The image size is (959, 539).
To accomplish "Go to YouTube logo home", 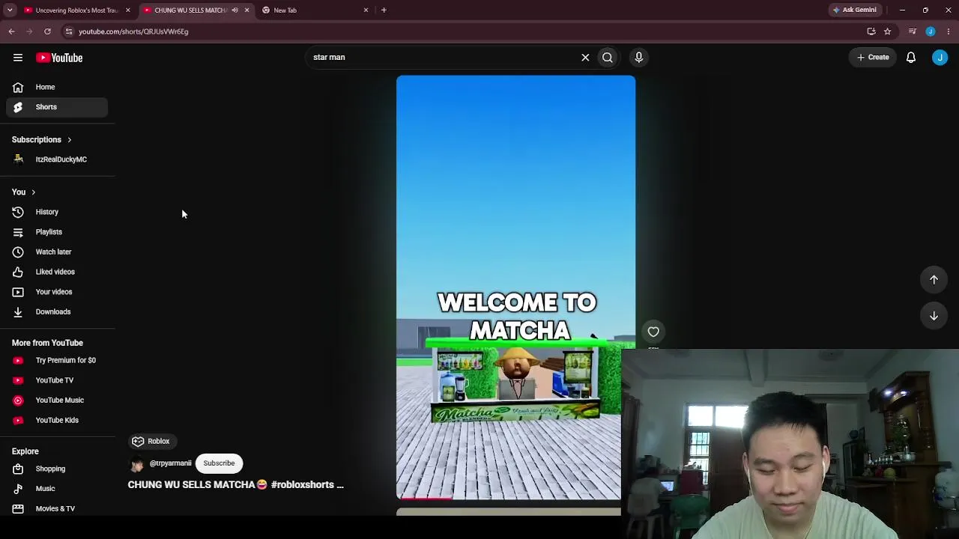I will tap(59, 58).
